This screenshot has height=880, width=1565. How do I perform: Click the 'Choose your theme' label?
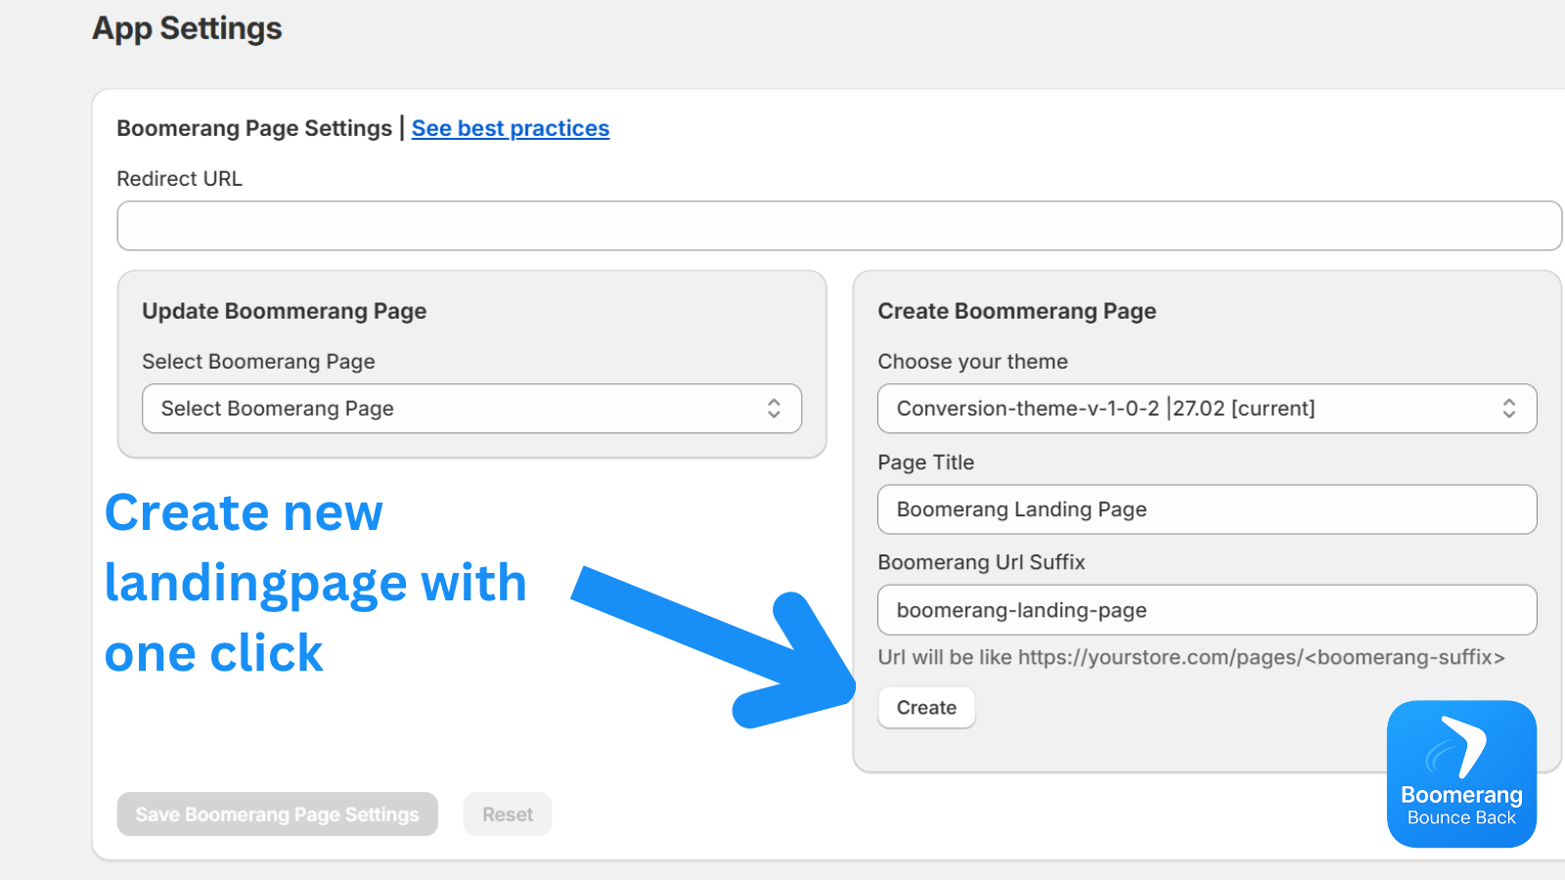point(973,362)
